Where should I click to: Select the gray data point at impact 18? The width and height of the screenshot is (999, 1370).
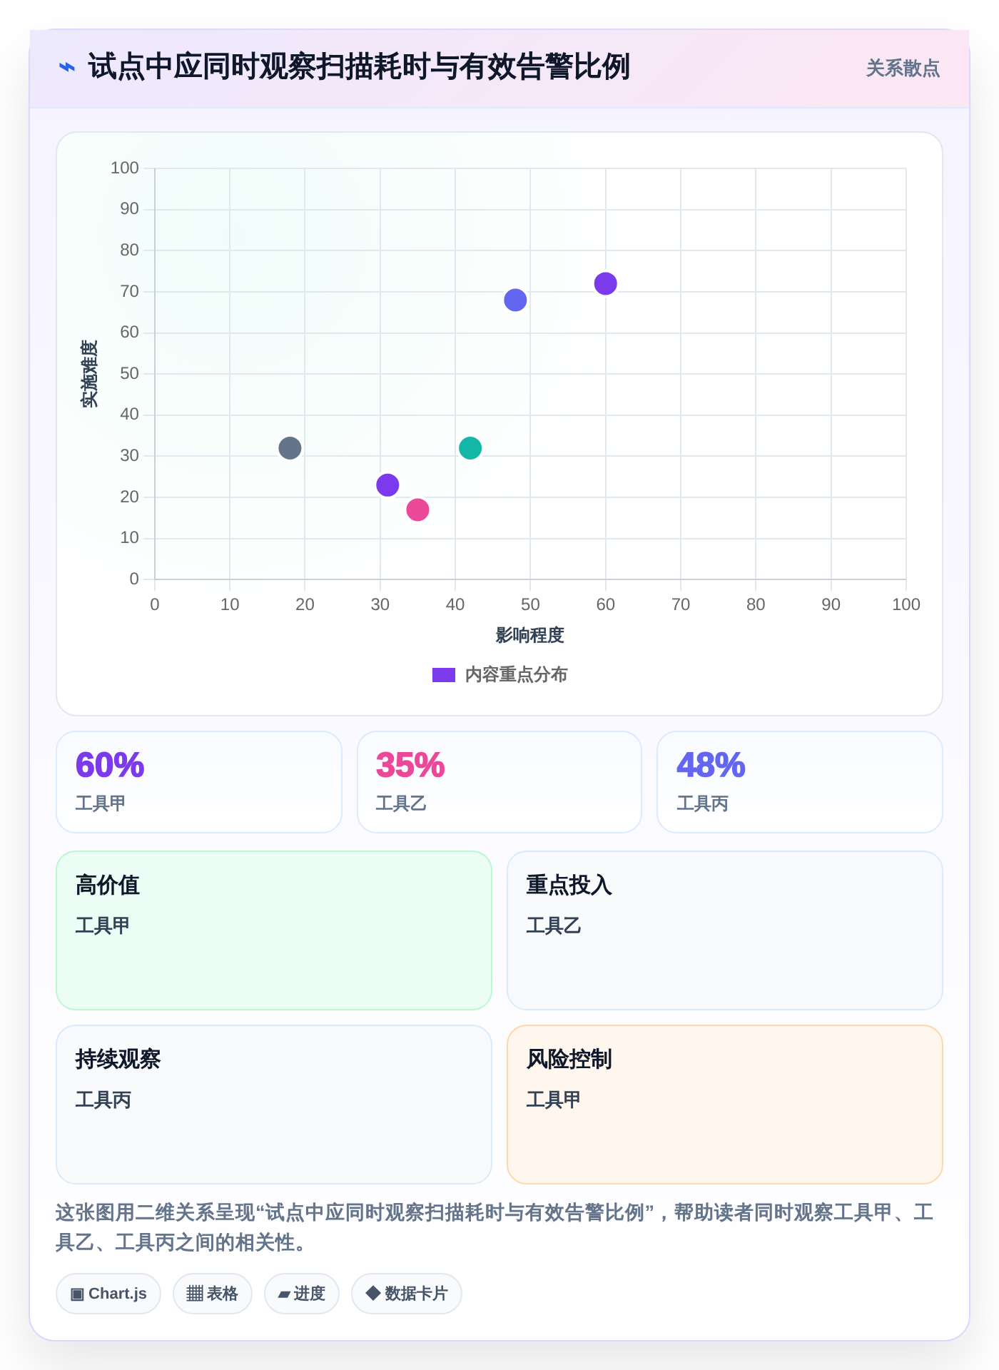pos(290,448)
